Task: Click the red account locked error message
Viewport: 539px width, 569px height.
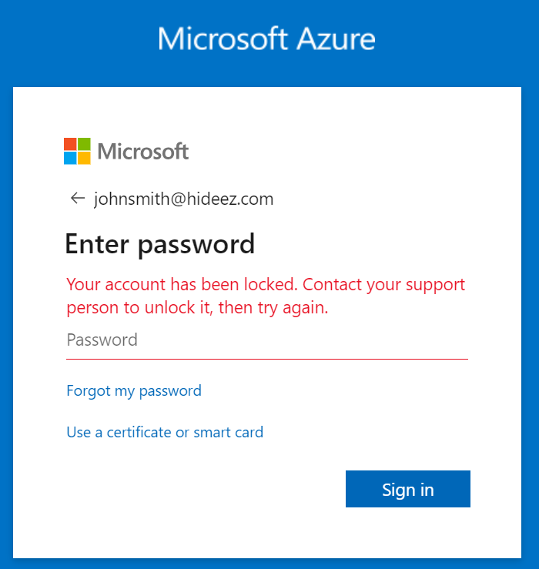Action: click(x=266, y=296)
